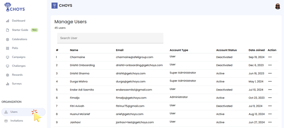Click the CHOYS logo in sidebar

click(15, 7)
